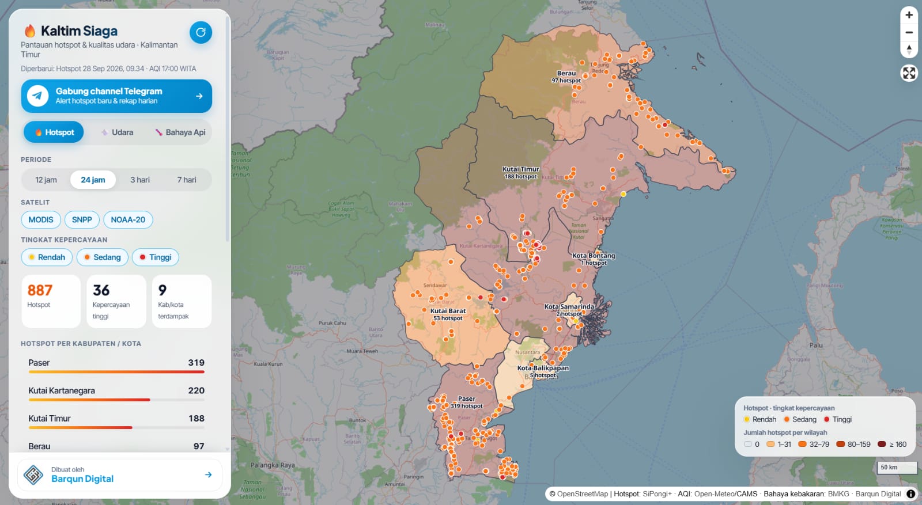Image resolution: width=922 pixels, height=505 pixels.
Task: Toggle the MODIS satellite filter
Action: click(41, 219)
